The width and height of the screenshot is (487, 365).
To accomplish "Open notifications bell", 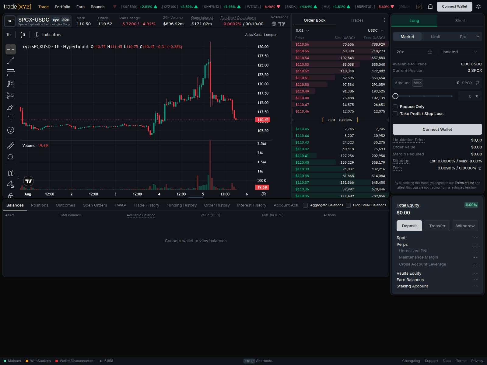I will [430, 7].
